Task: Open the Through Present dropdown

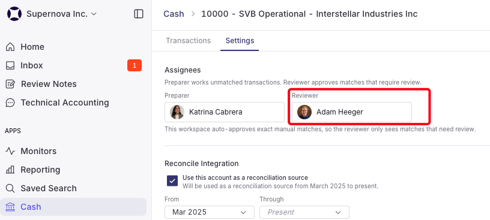Action: point(304,212)
